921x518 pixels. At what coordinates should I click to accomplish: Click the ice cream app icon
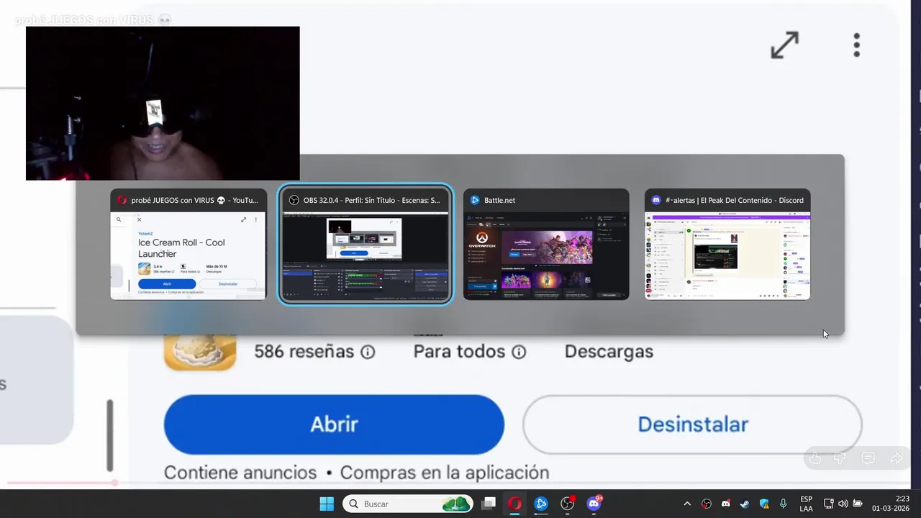click(200, 353)
